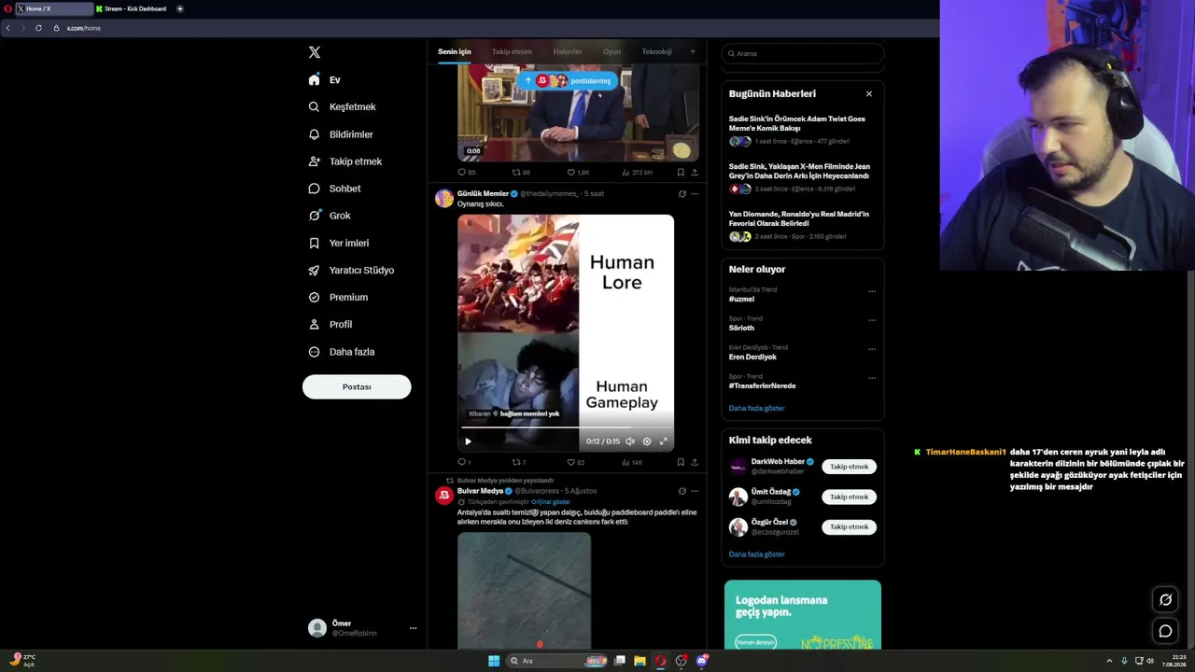Open Yaratıcı Stüdyo rocket icon
The width and height of the screenshot is (1195, 672).
coord(315,271)
